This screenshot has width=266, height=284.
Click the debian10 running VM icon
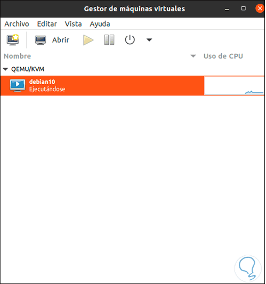[18, 85]
